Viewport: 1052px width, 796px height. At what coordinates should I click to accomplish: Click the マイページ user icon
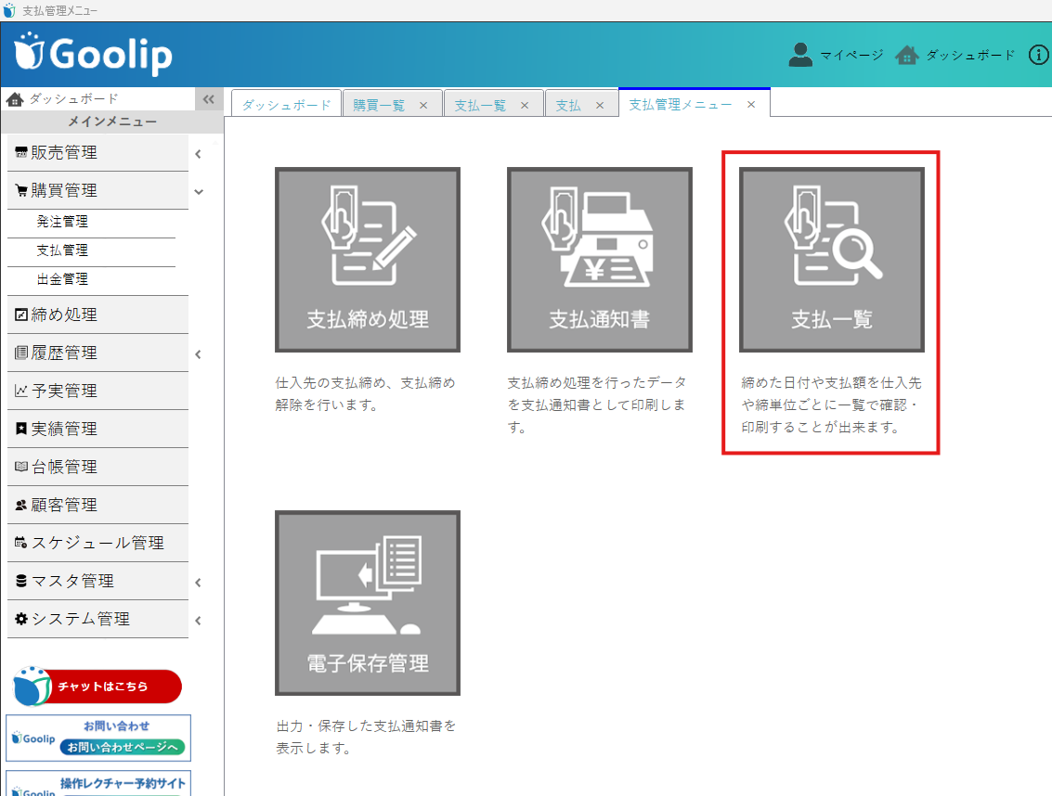click(800, 55)
